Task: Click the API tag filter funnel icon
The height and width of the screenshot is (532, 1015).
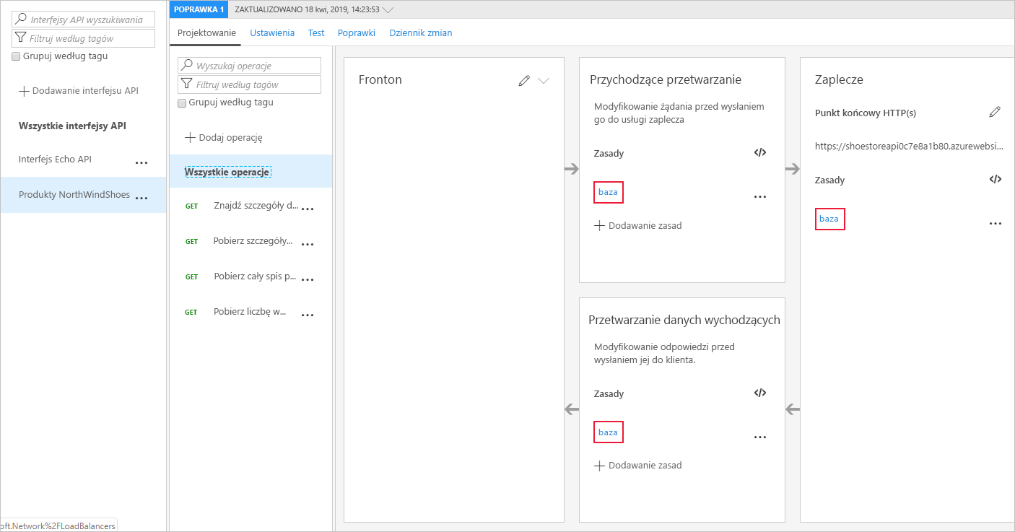Action: pos(21,38)
